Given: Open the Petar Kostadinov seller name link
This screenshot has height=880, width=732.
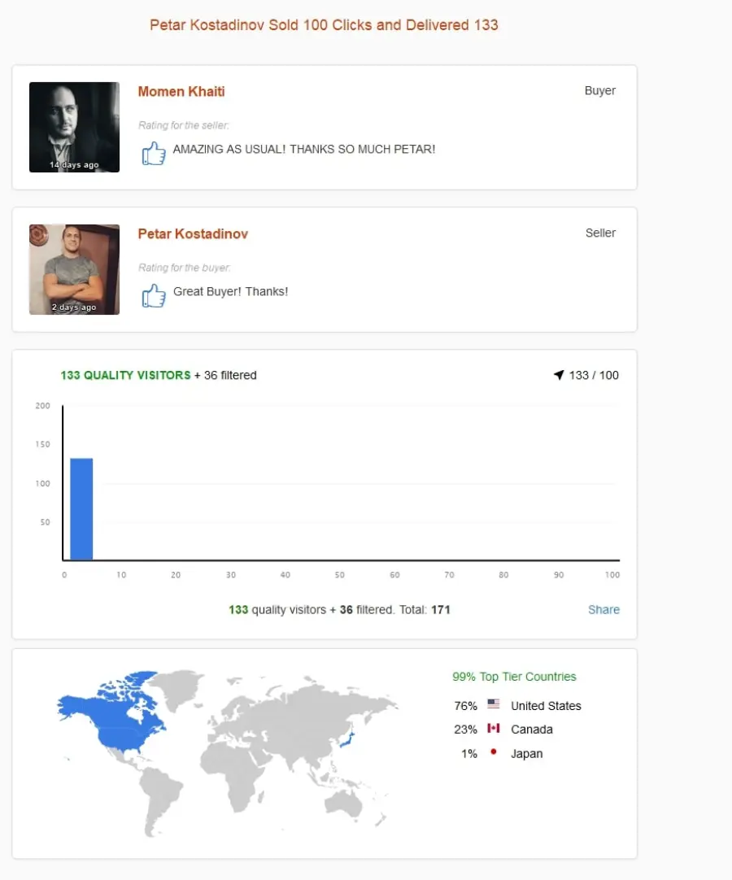Looking at the screenshot, I should (193, 234).
